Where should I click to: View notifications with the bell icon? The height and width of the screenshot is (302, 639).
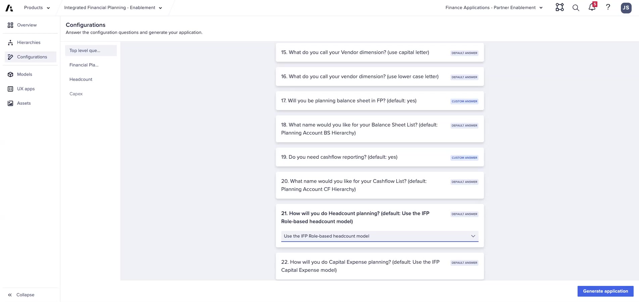[x=592, y=7]
